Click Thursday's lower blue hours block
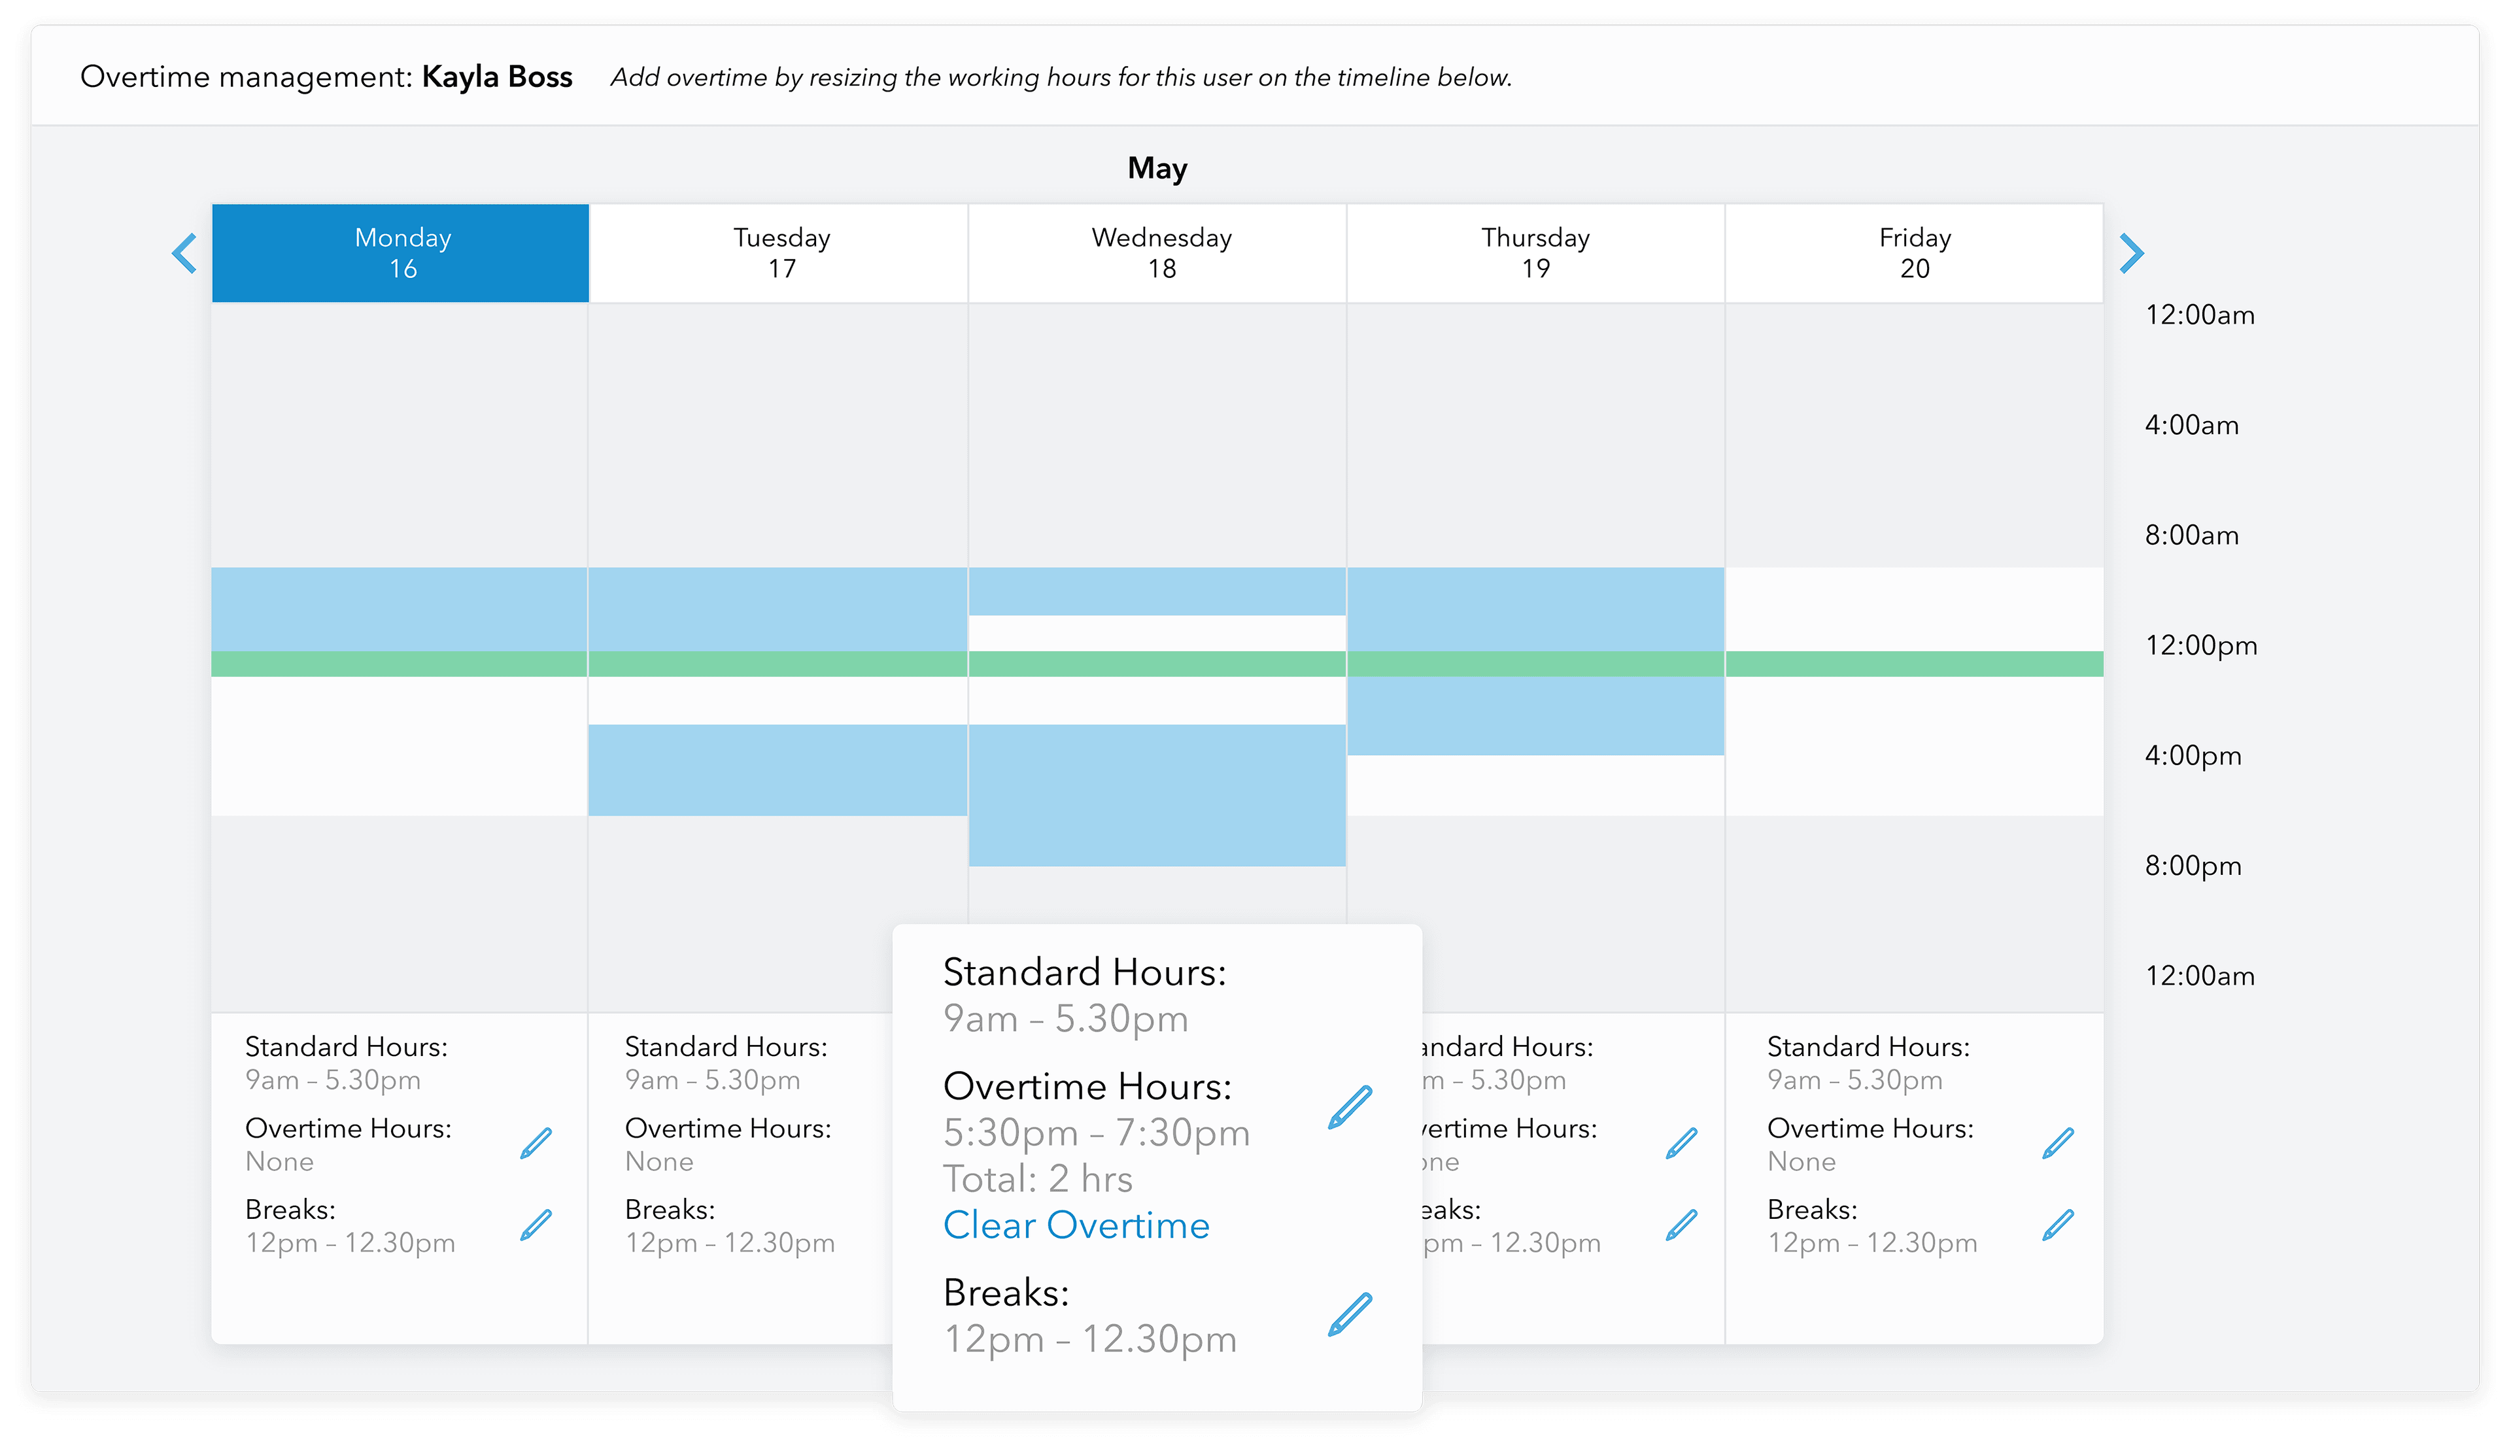The image size is (2511, 1449). point(1535,715)
